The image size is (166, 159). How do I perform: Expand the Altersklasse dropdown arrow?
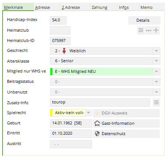[x=156, y=61]
